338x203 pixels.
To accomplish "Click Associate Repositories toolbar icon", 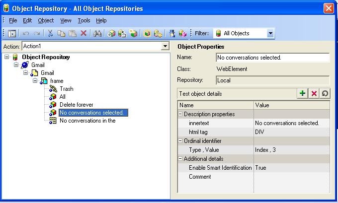I will point(182,33).
